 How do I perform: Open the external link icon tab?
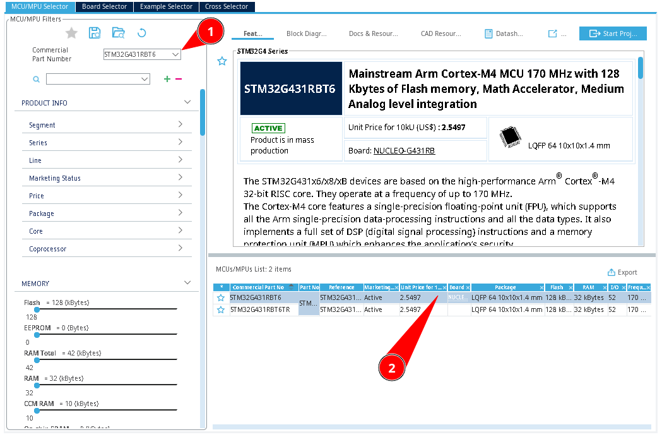pyautogui.click(x=553, y=34)
